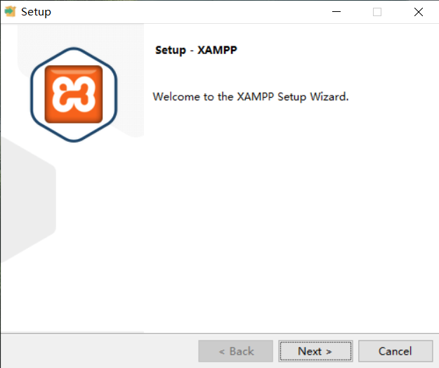Viewport: 439px width, 368px height.
Task: Click the "Setup - XAMPP" heading
Action: (x=196, y=50)
